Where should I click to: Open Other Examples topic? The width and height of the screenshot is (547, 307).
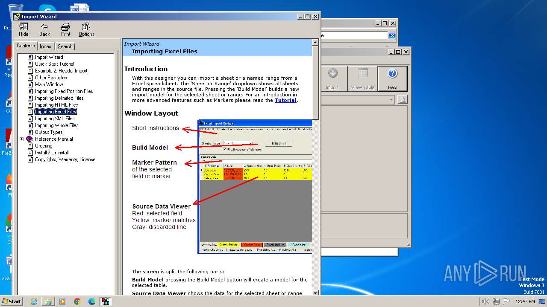tap(51, 78)
